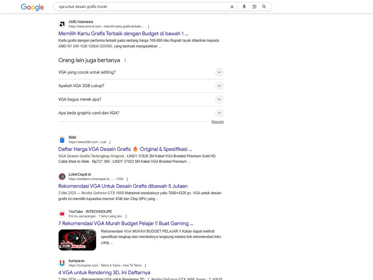Click the AMD Indonesia favicon
Viewport: 373px width, 280px height.
(62, 24)
